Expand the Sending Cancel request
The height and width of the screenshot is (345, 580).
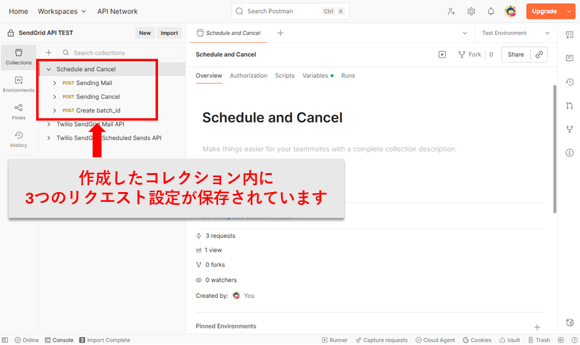[x=55, y=97]
